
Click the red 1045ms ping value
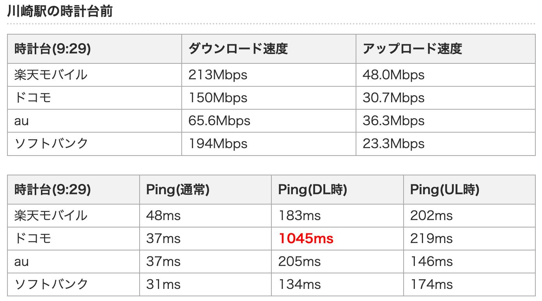(306, 238)
